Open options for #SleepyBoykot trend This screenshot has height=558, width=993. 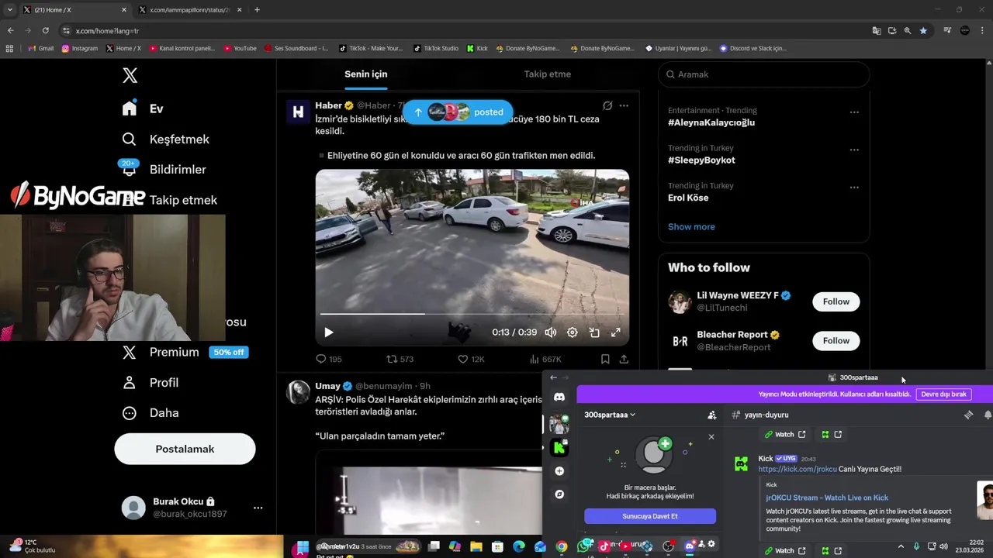854,150
